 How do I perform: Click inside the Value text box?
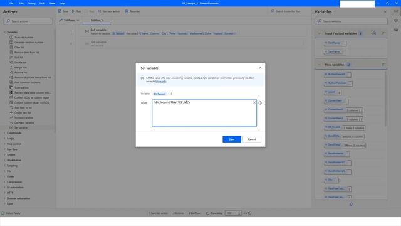tap(204, 113)
